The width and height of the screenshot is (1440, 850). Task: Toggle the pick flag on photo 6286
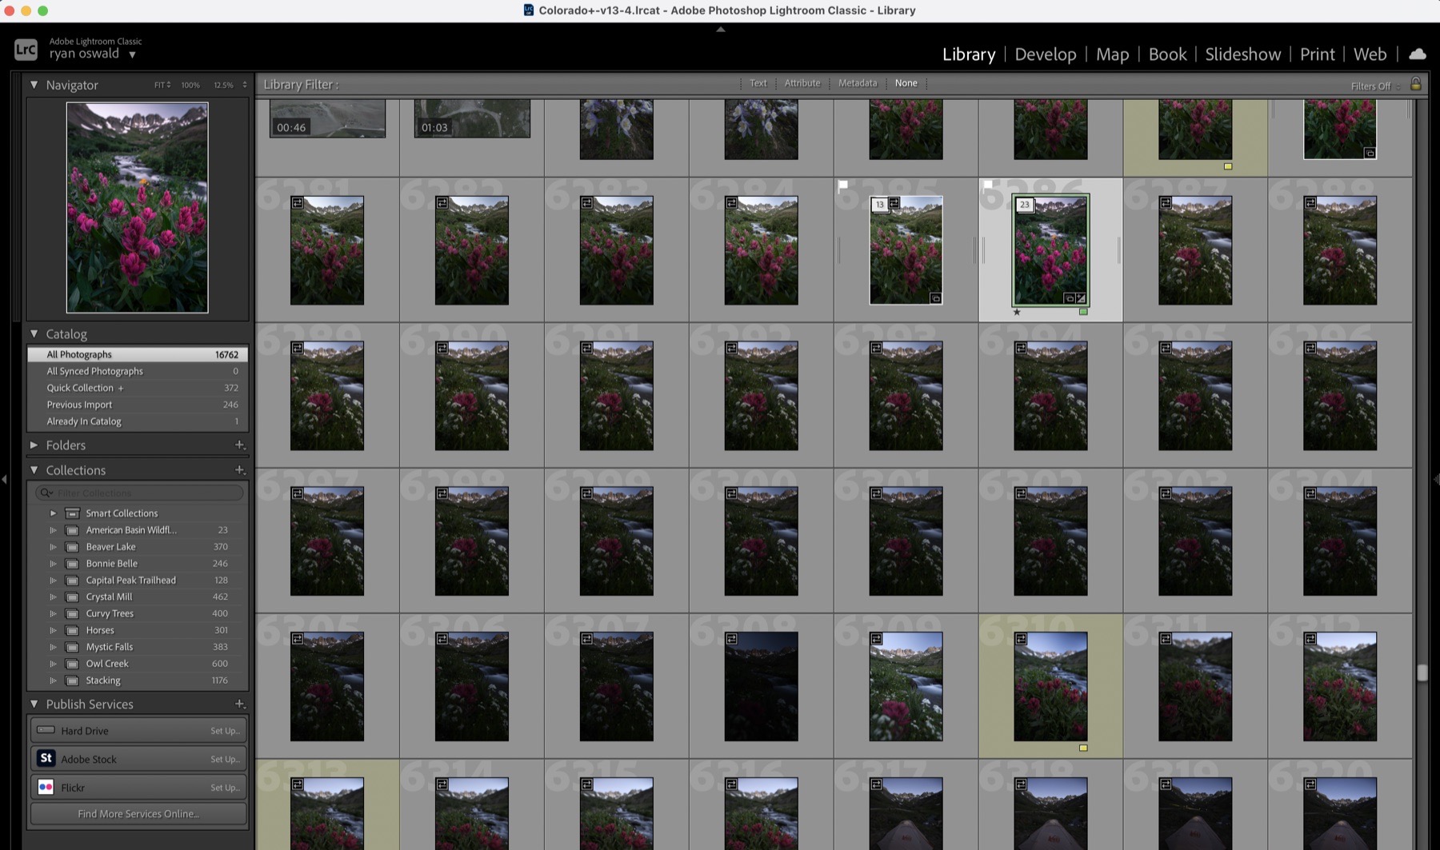(x=987, y=185)
